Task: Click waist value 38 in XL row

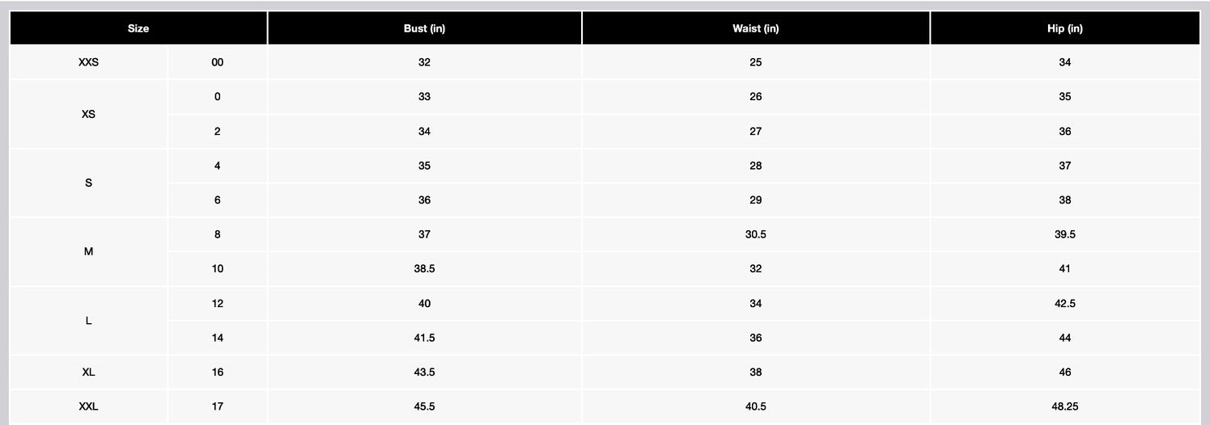Action: 755,372
